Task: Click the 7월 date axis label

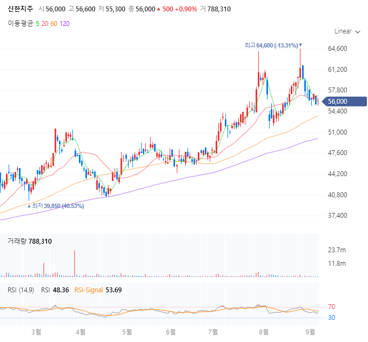Action: 213,332
